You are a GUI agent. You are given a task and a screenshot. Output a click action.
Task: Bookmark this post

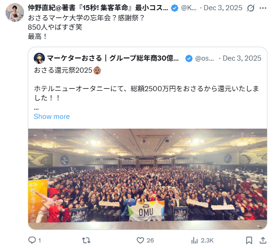pyautogui.click(x=249, y=241)
